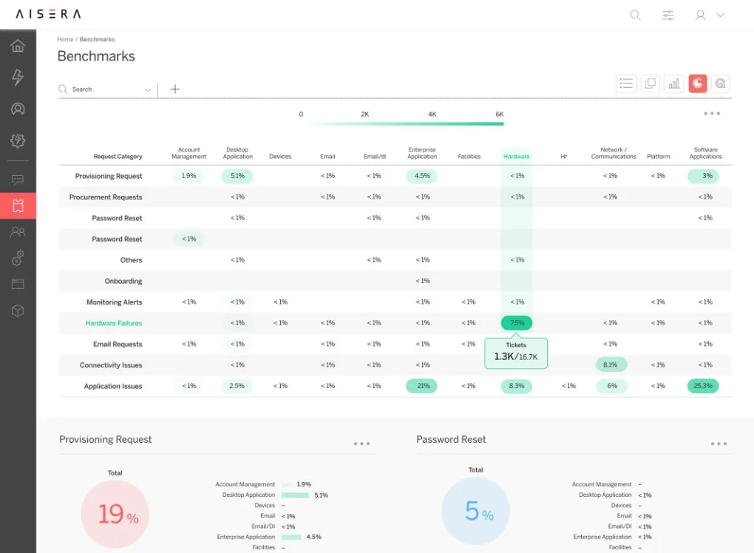Click the 25.3% Software Applications cell
Image resolution: width=754 pixels, height=553 pixels.
click(702, 386)
